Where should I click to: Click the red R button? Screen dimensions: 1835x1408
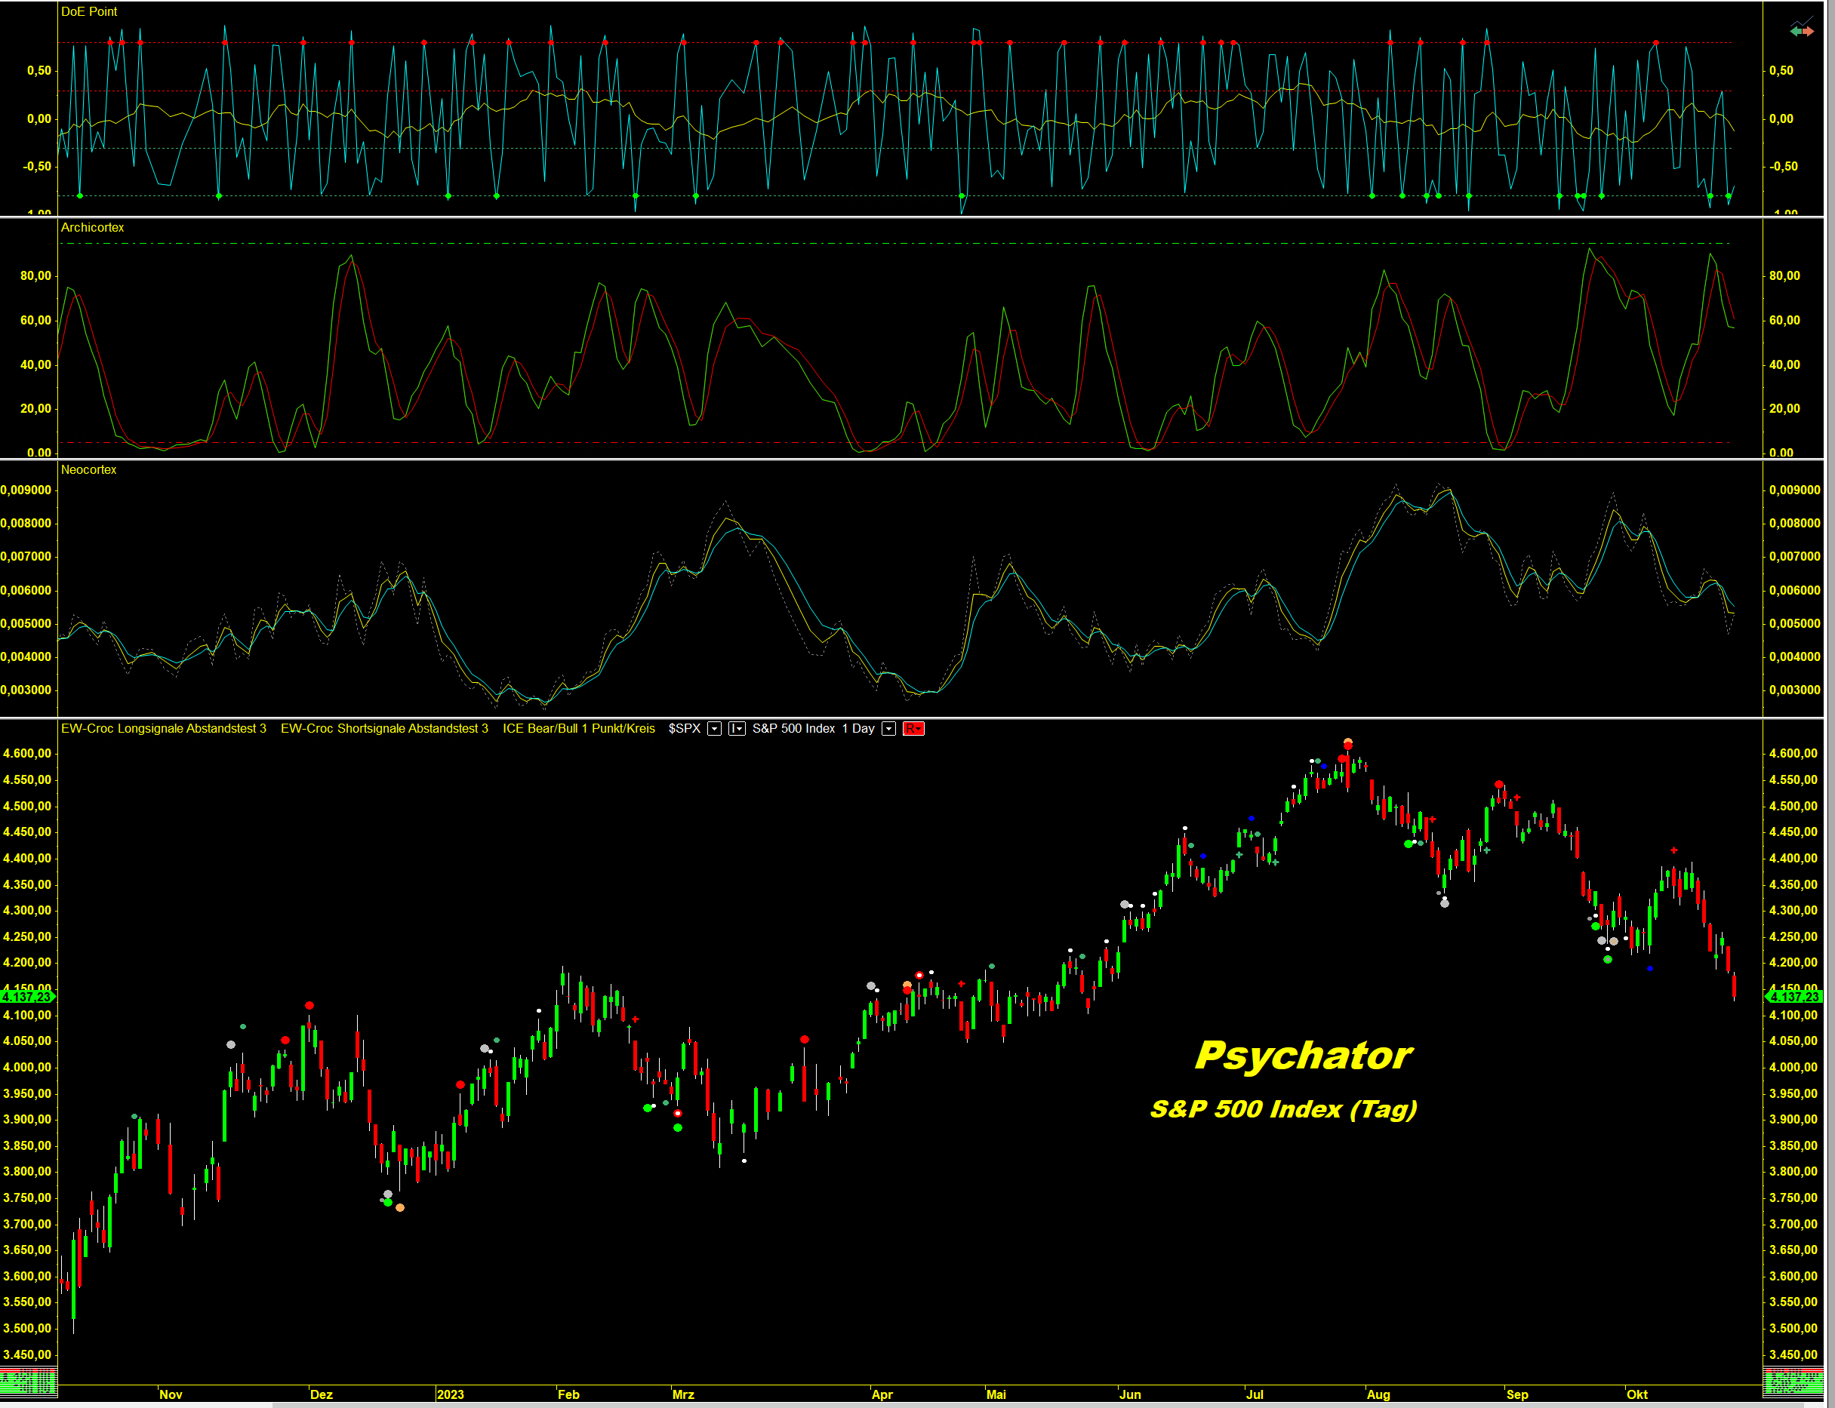913,728
